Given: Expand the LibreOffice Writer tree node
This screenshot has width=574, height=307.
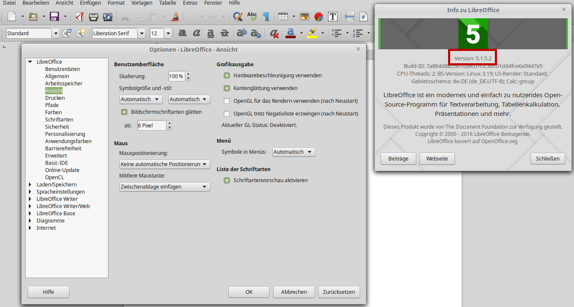Looking at the screenshot, I should [x=30, y=199].
